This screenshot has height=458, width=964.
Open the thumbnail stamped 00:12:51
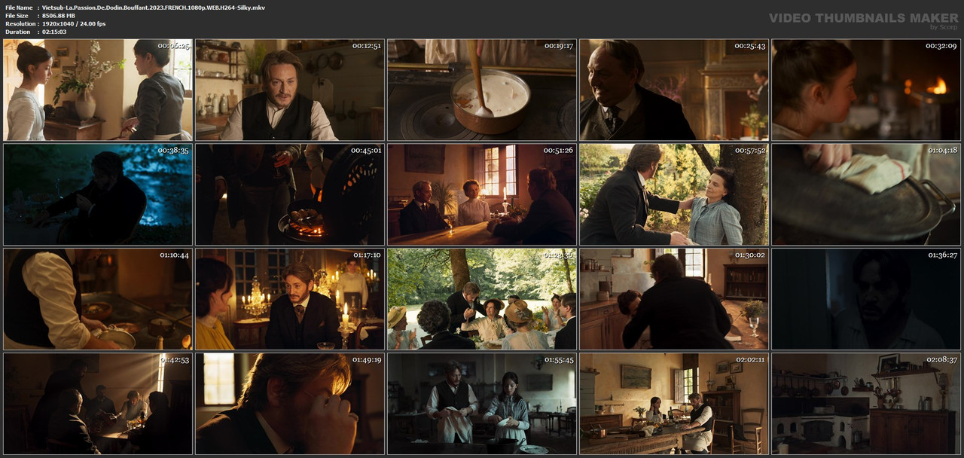tap(290, 90)
